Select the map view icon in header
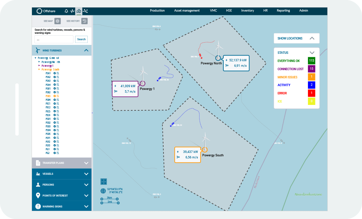Screen dimensions: 362x219 tap(79, 11)
